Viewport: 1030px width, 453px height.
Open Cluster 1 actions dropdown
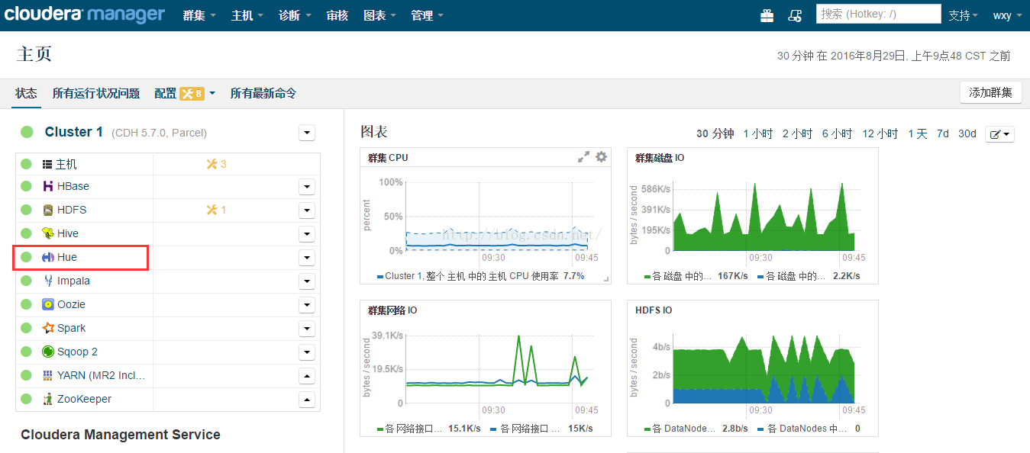[307, 133]
